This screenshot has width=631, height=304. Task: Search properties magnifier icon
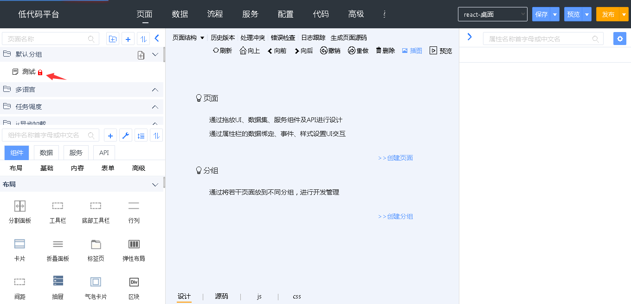[595, 39]
